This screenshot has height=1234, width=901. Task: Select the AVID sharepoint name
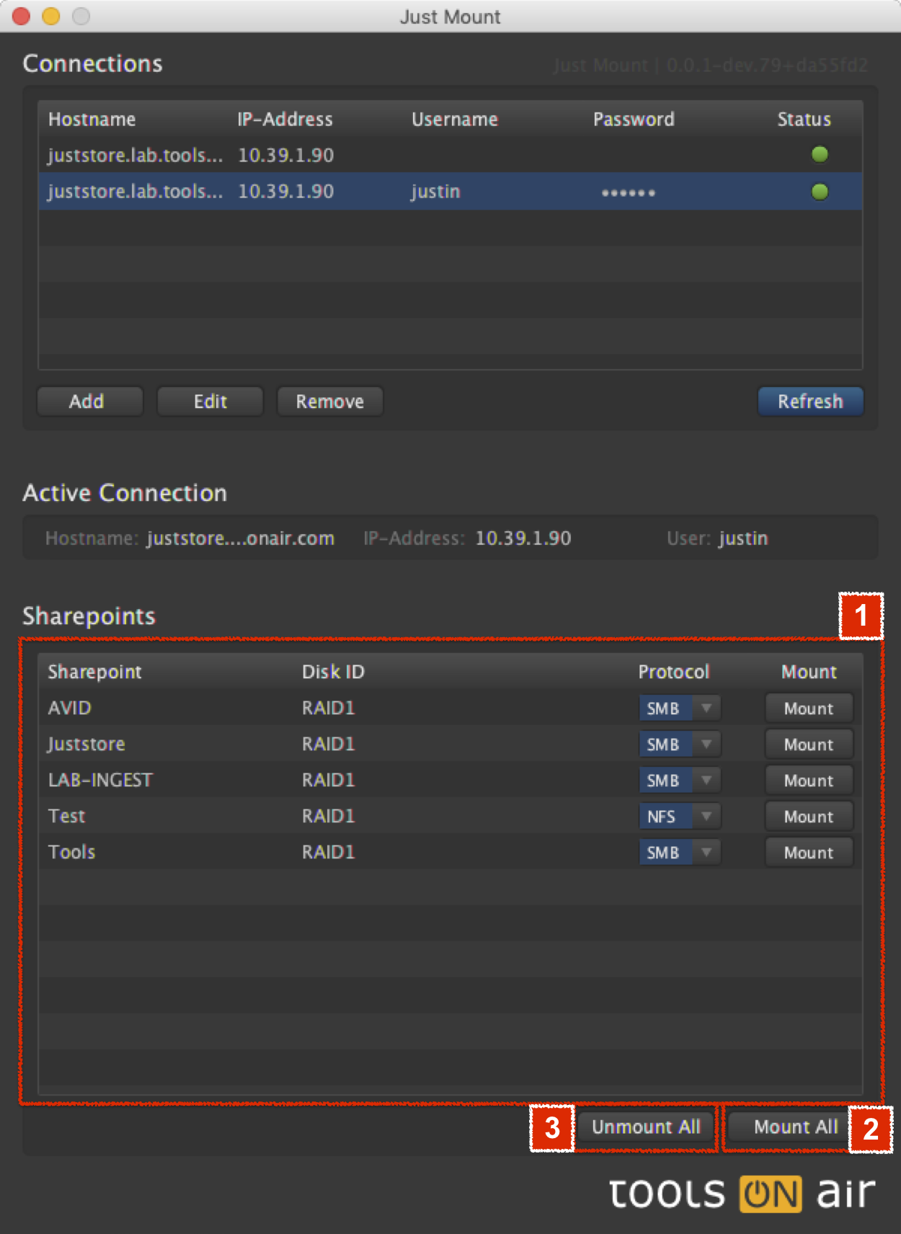(69, 708)
